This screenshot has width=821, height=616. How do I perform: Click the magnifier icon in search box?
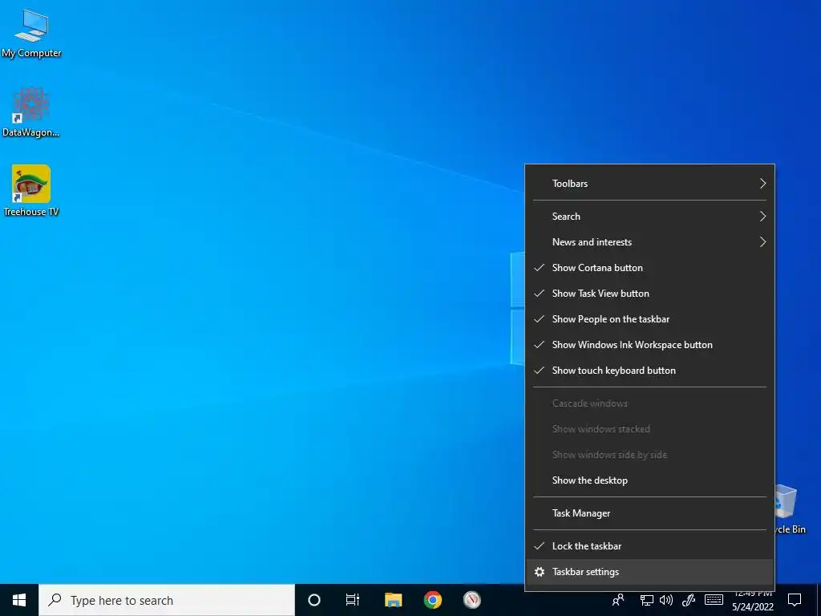coord(55,600)
